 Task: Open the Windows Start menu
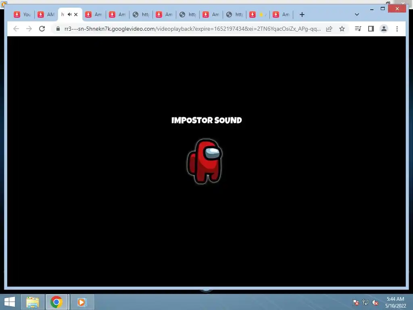(x=10, y=302)
